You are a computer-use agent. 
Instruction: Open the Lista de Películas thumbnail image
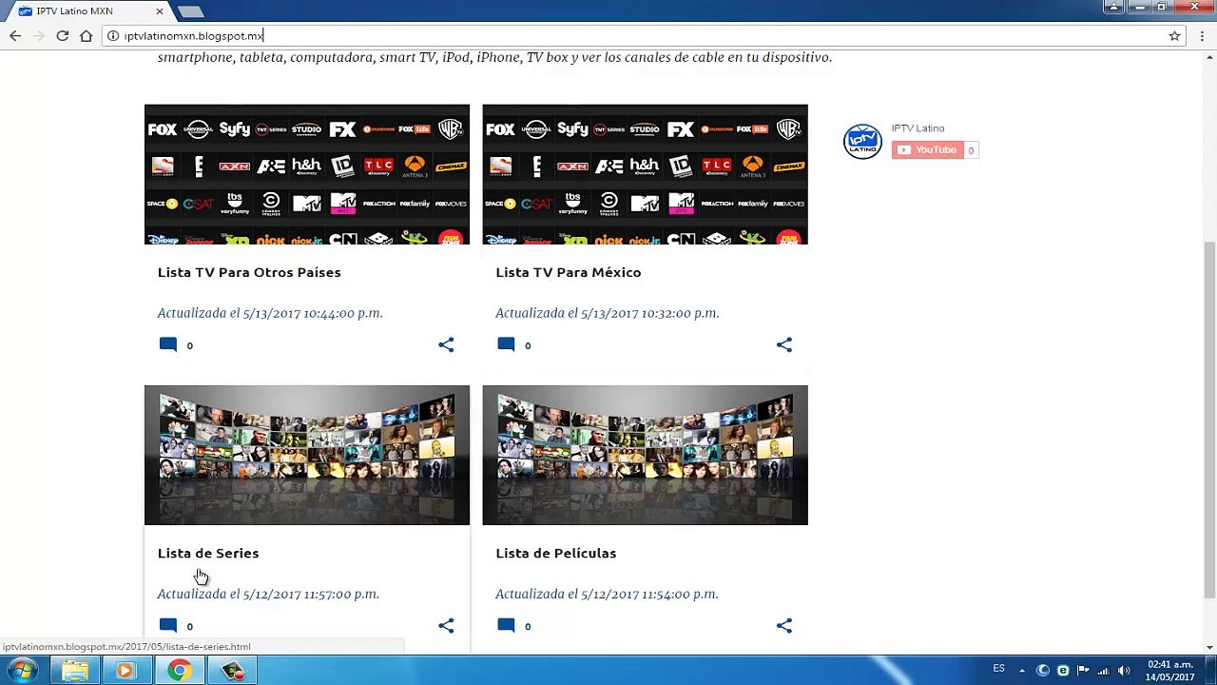[x=645, y=455]
